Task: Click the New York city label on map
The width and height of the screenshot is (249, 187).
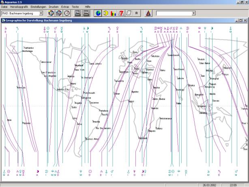Action: pos(79,70)
